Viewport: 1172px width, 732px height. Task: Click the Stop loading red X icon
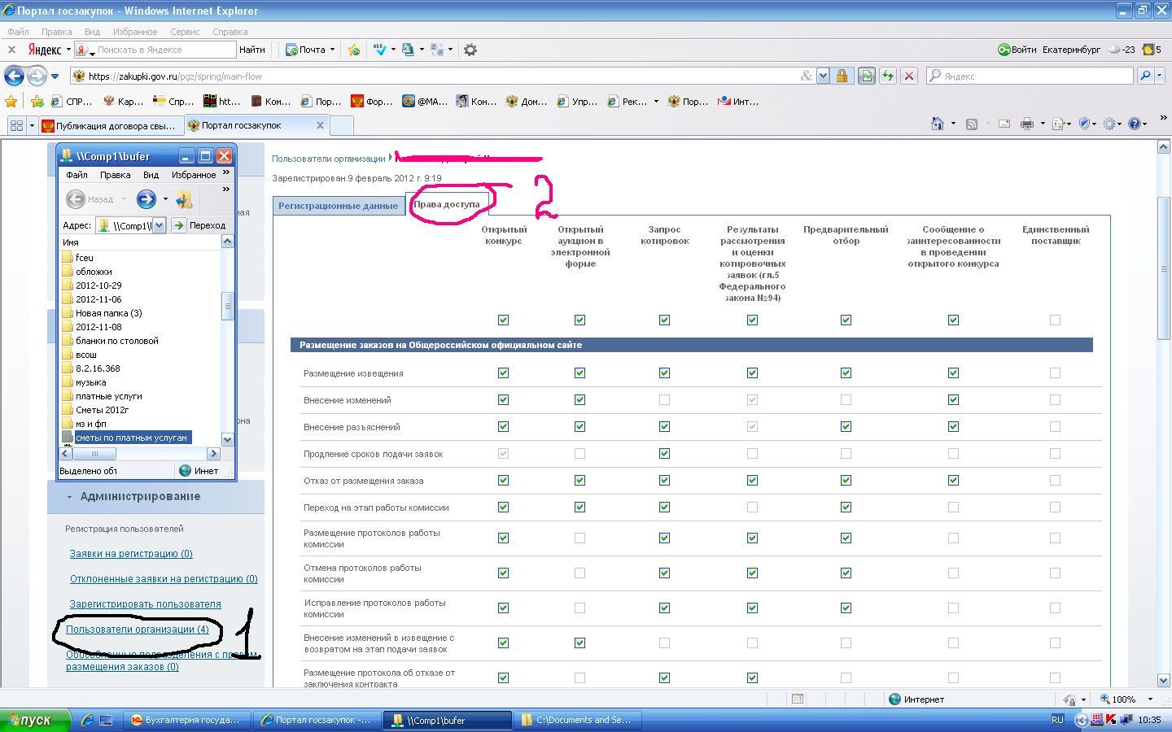[x=909, y=76]
